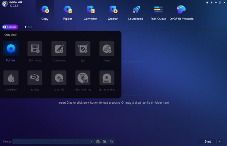Click the Insert Disc instruction text

(x=113, y=103)
